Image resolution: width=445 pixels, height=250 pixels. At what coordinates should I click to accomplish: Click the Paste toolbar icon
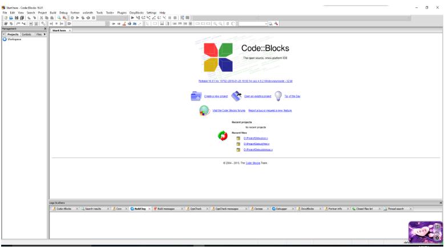(x=52, y=18)
